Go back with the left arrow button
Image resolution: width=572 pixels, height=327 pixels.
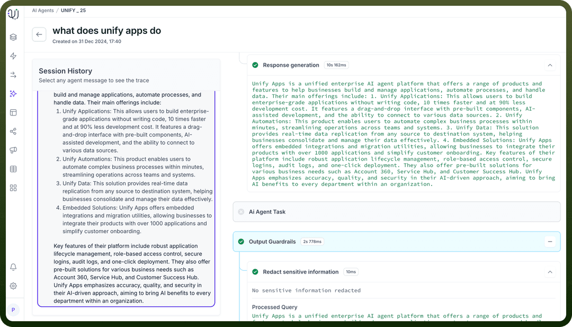[x=39, y=34]
